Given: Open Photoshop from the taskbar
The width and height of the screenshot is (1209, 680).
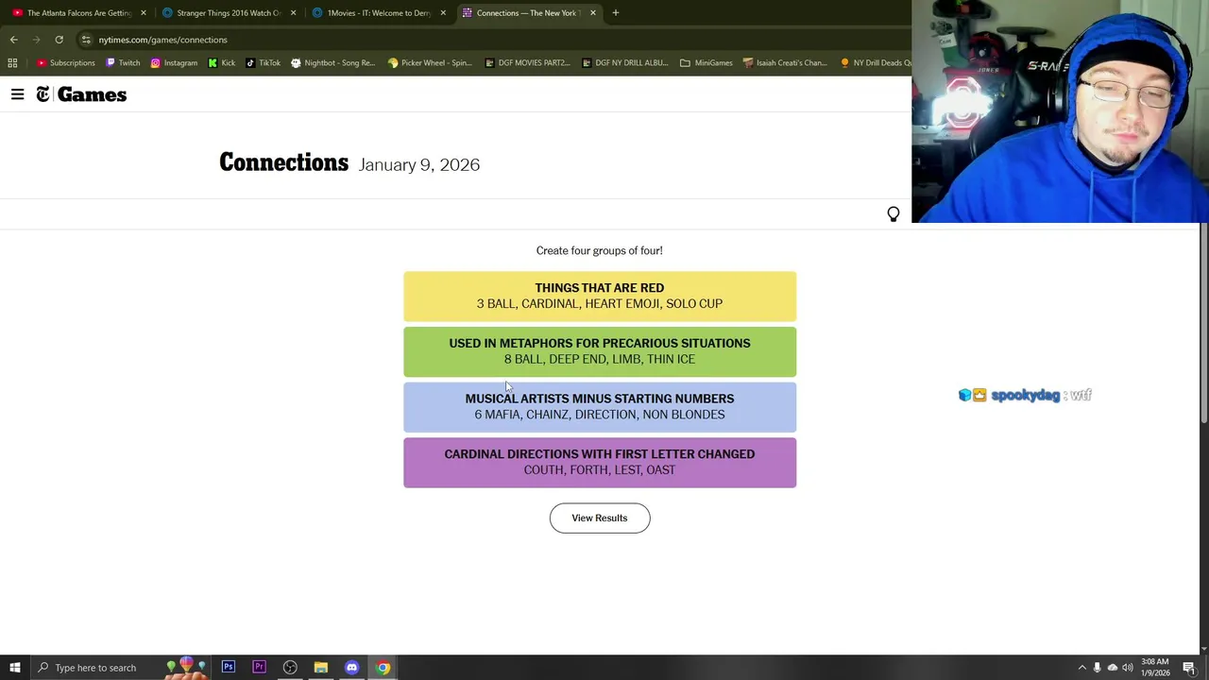Looking at the screenshot, I should pos(229,668).
